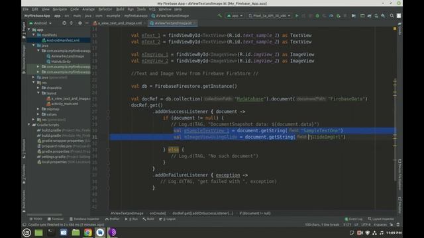Image resolution: width=424 pixels, height=238 pixels.
Task: Select activity_main.xml layout file
Action: tap(64, 104)
